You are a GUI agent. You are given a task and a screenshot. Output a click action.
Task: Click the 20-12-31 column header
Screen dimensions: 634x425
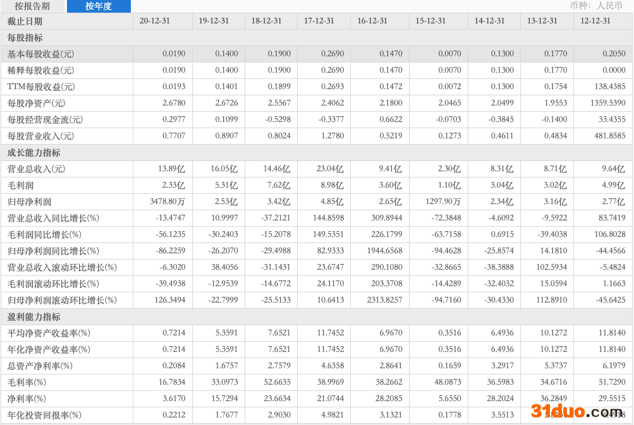(x=155, y=21)
